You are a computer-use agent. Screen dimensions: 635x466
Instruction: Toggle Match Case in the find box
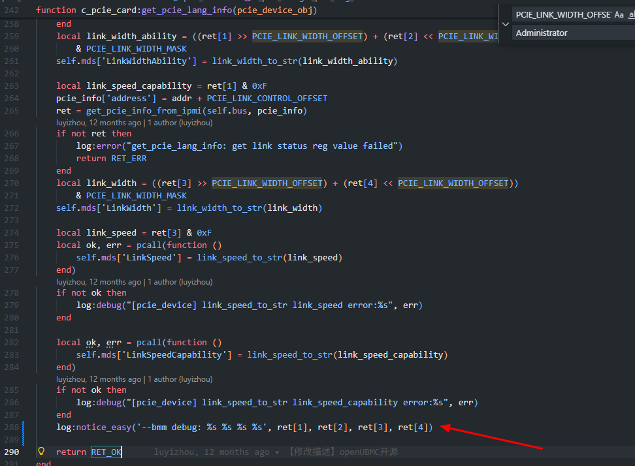(x=619, y=14)
